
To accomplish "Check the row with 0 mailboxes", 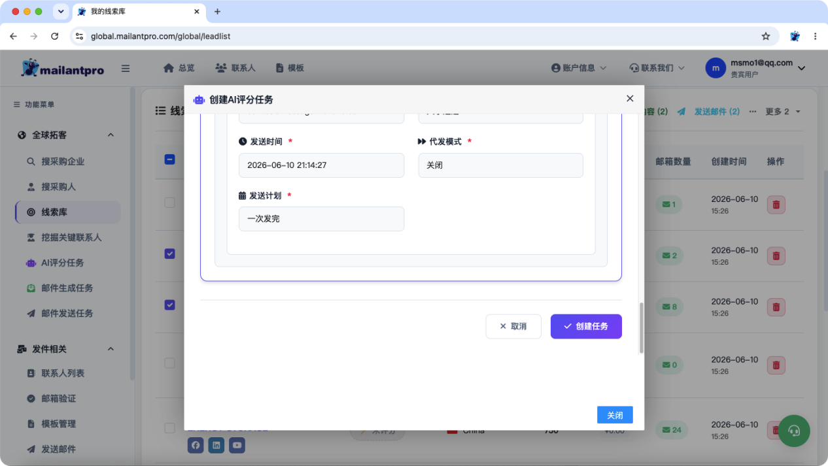I will (169, 363).
